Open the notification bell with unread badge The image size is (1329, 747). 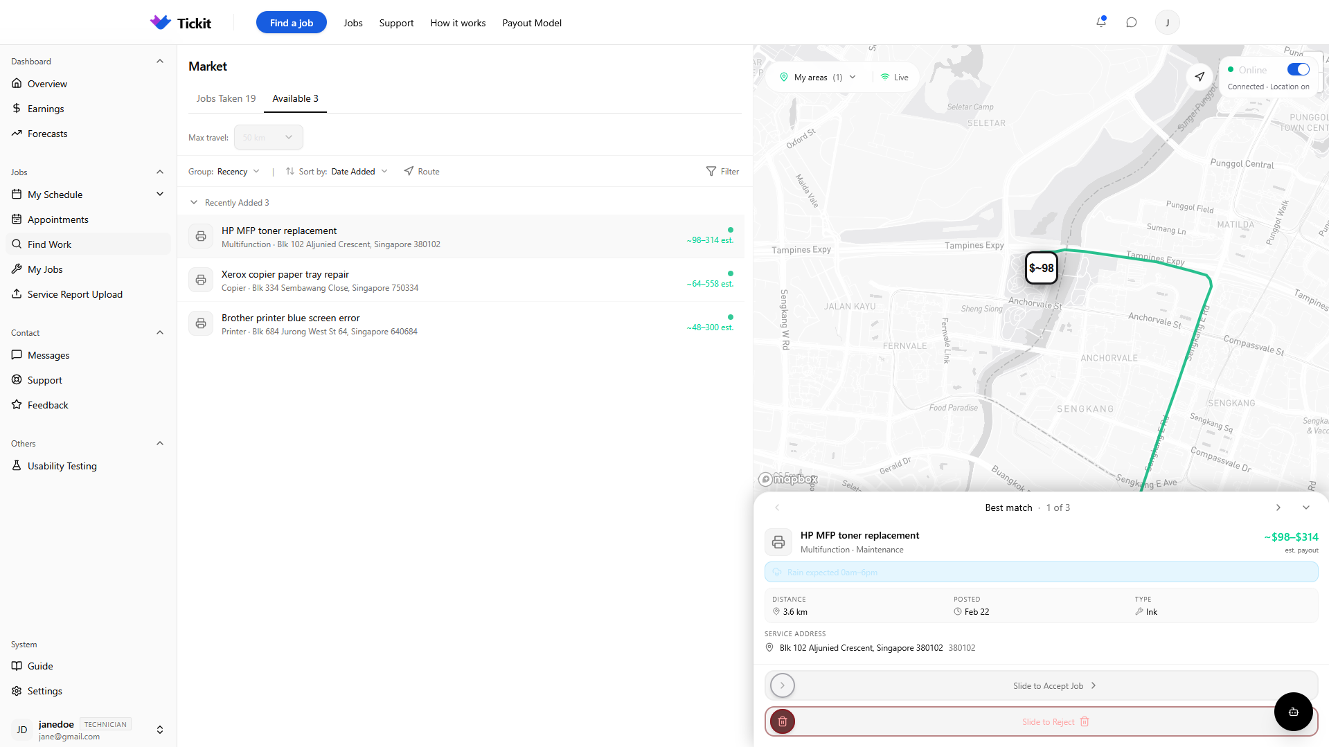[1100, 22]
